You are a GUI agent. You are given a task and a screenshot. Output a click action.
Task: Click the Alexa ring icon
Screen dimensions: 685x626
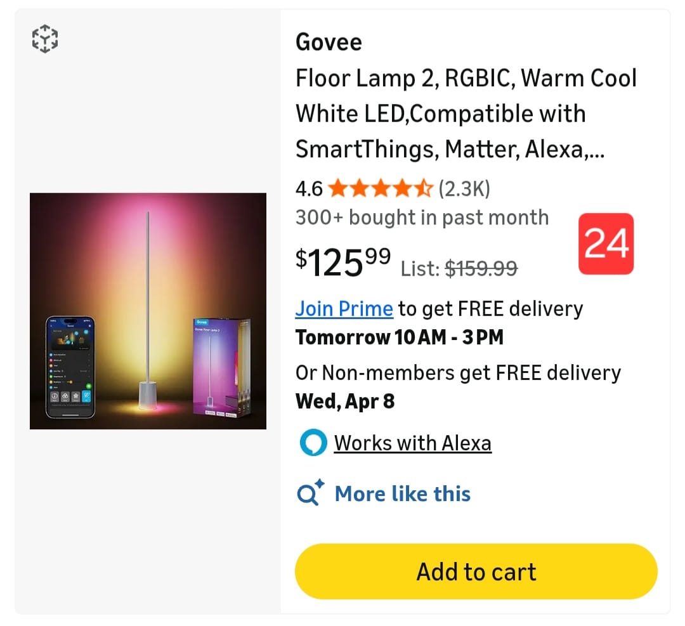(x=313, y=443)
